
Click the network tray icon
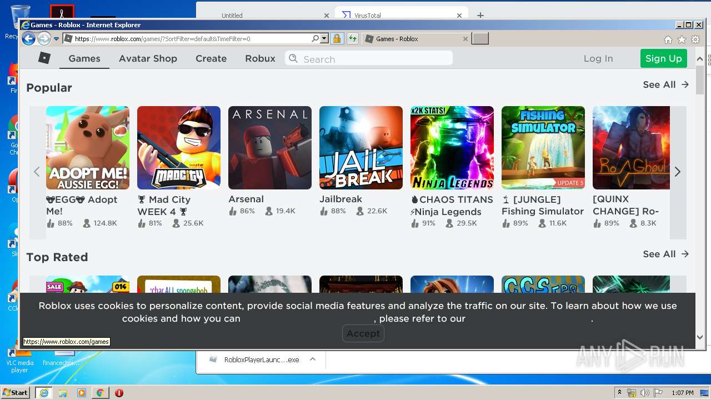632,393
